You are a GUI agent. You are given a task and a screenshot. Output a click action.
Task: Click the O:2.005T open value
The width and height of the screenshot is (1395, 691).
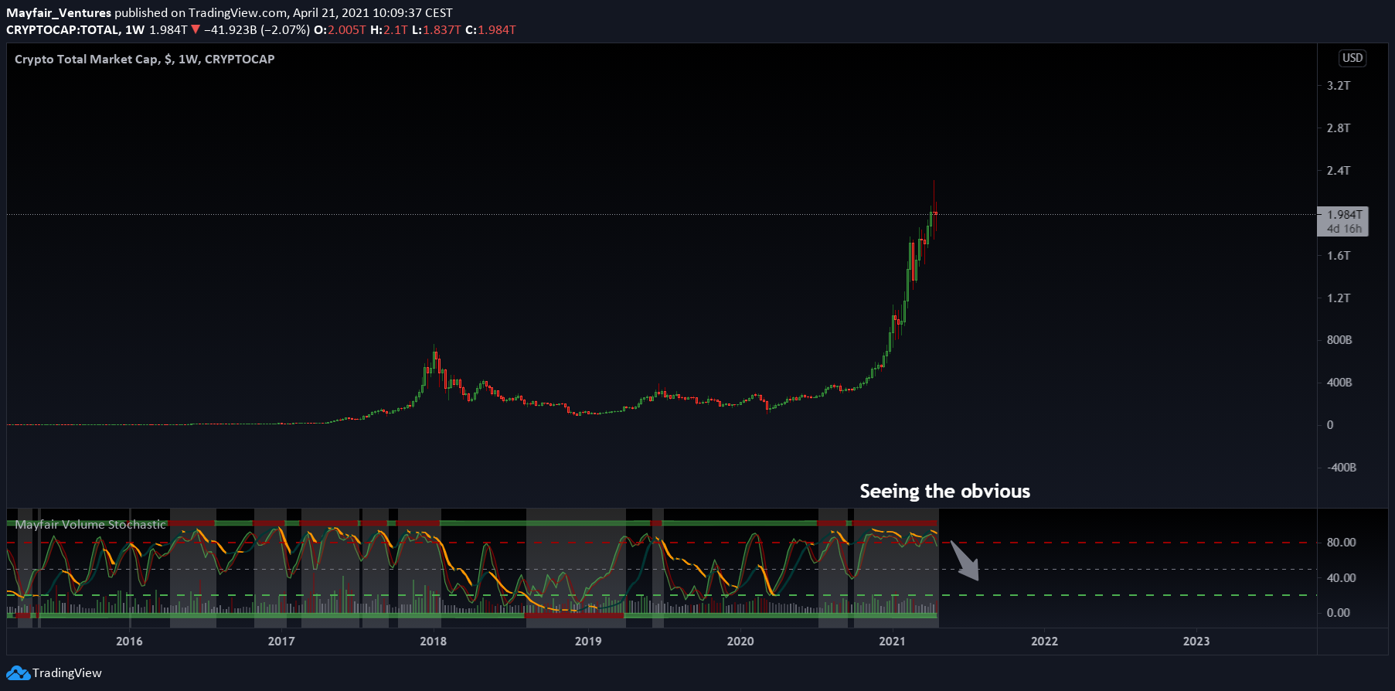tap(340, 30)
